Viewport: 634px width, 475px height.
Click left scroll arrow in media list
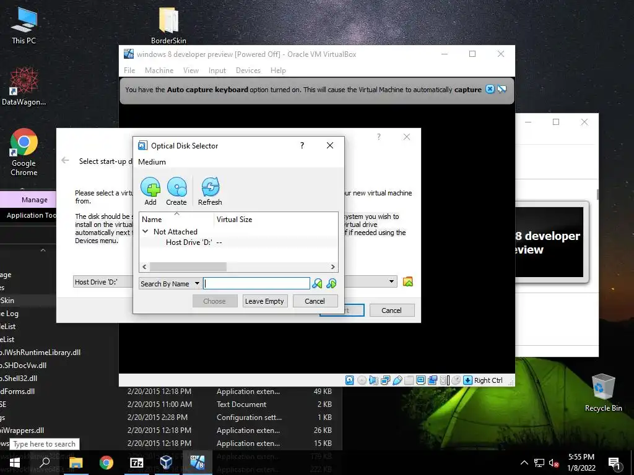point(144,267)
